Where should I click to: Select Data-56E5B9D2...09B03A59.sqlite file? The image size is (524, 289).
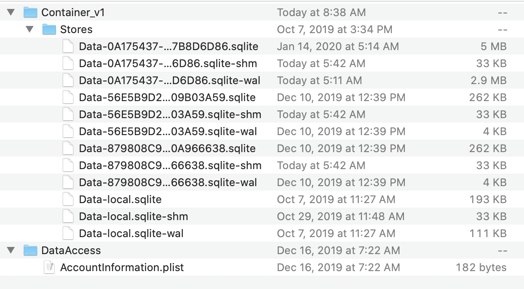click(x=167, y=98)
